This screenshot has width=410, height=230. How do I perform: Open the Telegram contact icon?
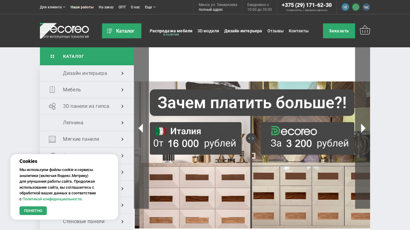345,7
